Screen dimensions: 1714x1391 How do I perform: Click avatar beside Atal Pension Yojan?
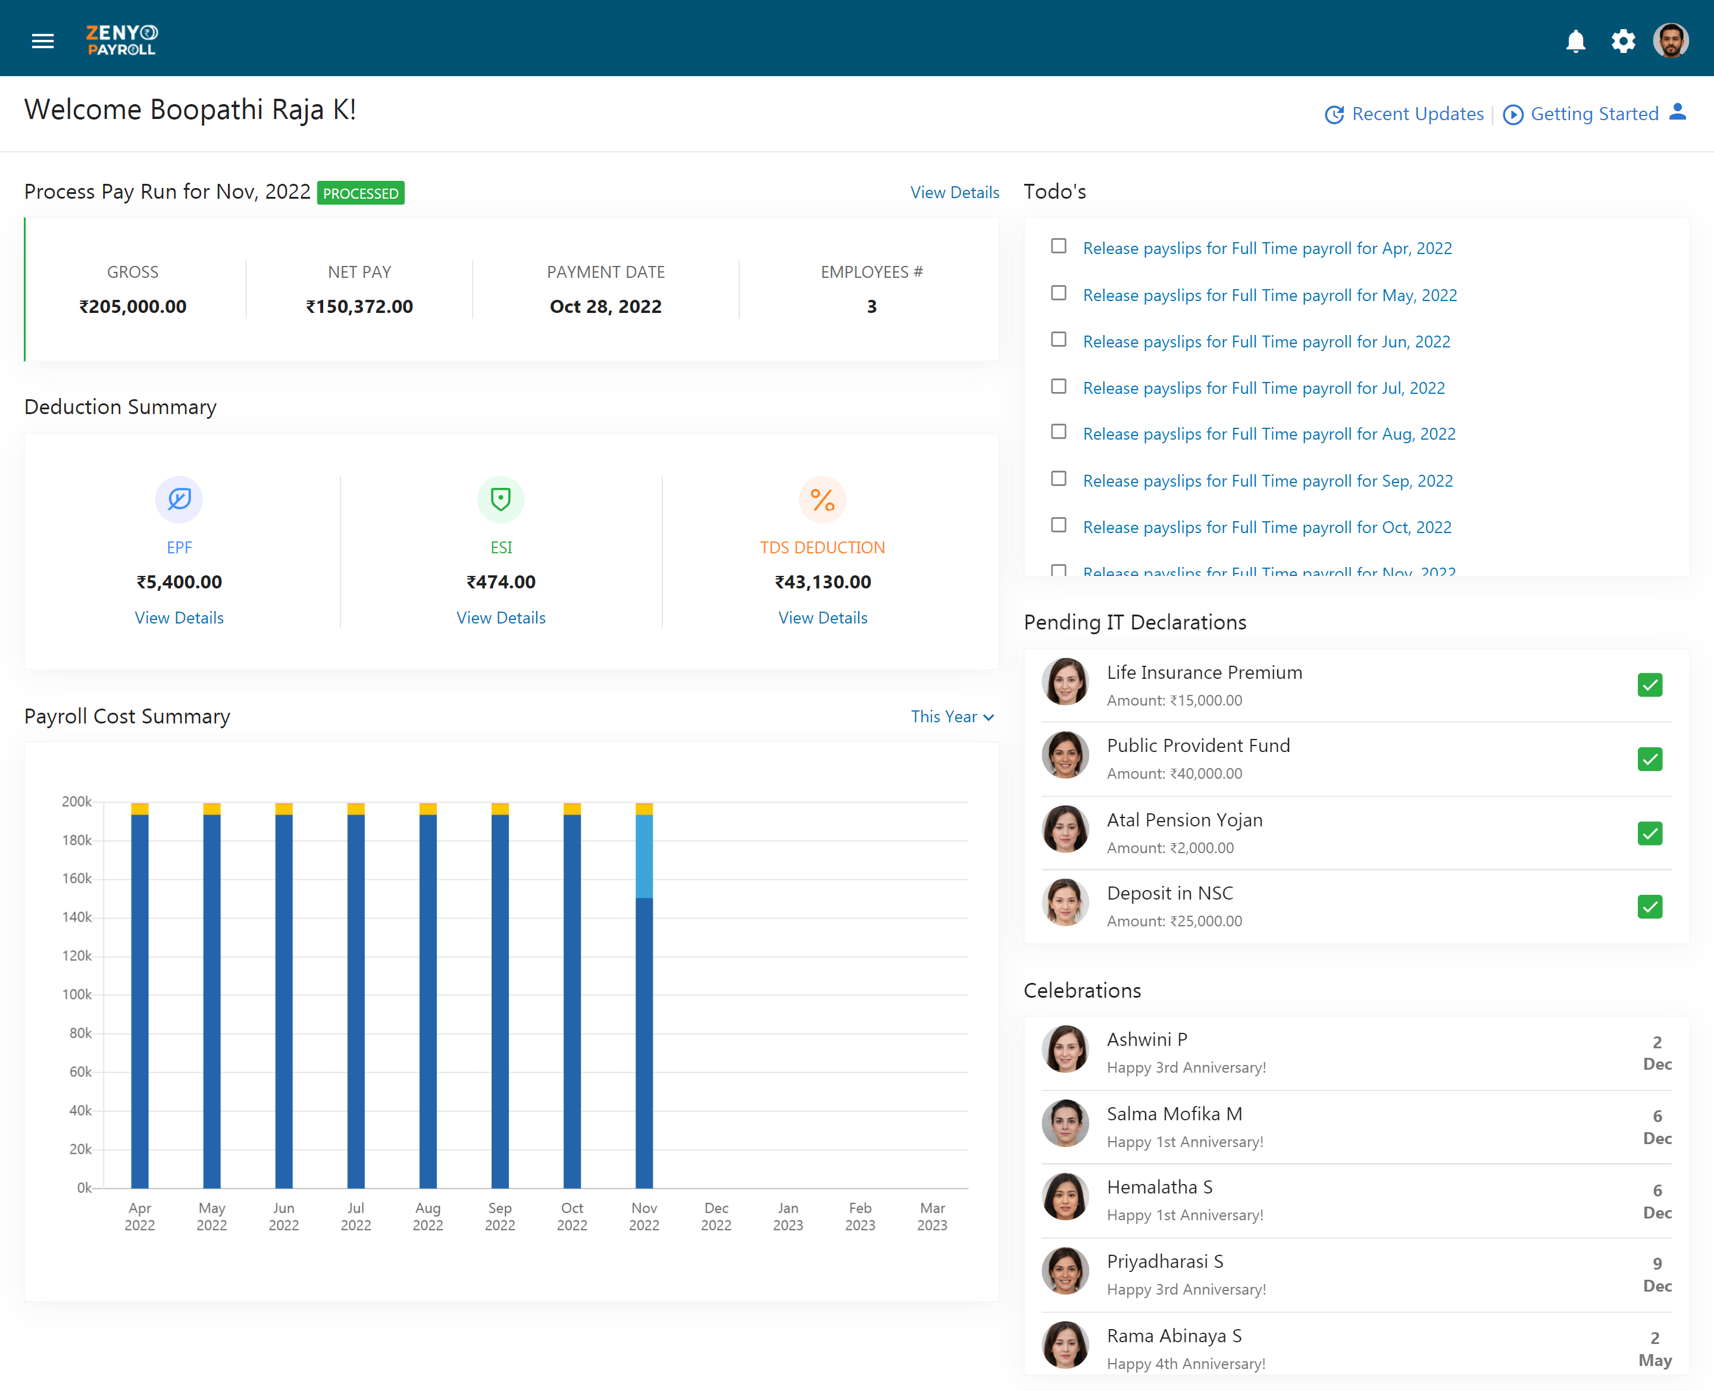click(x=1065, y=829)
